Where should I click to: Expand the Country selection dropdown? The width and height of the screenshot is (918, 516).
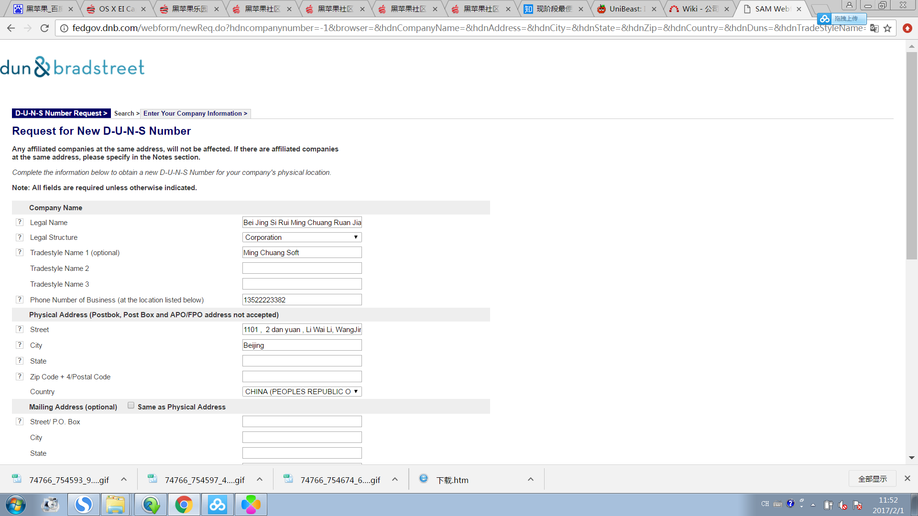point(302,392)
